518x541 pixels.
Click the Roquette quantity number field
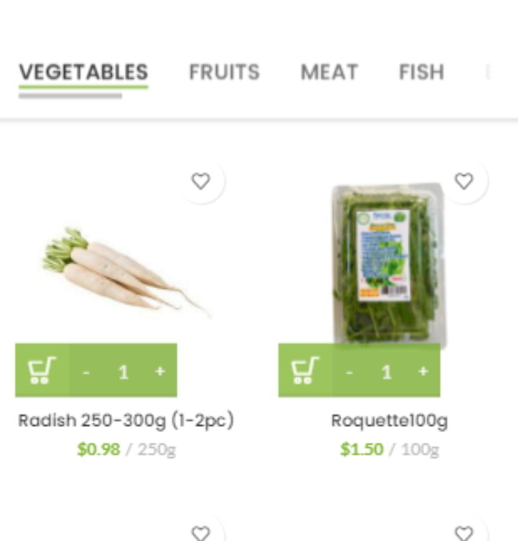click(x=386, y=371)
